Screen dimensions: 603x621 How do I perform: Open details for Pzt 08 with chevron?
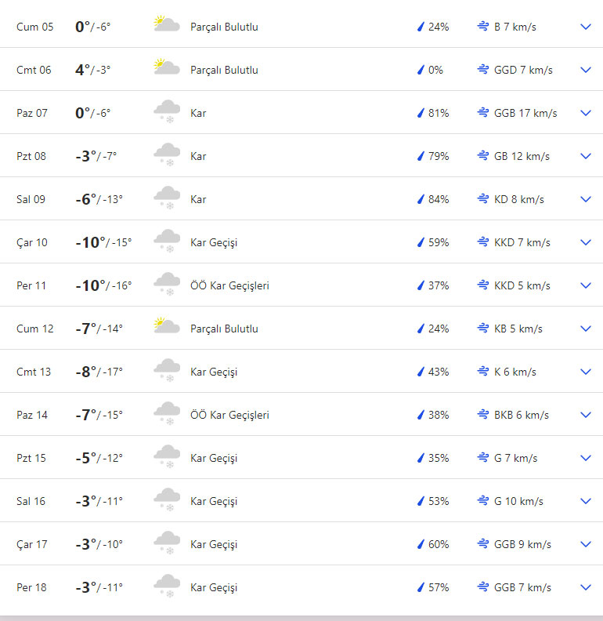(x=585, y=156)
